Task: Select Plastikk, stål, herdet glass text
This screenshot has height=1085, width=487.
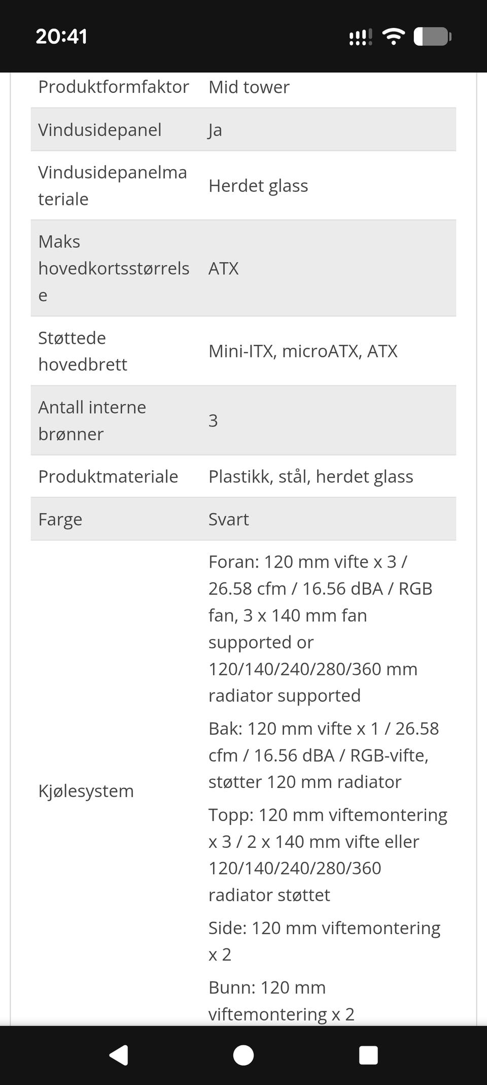Action: tap(310, 477)
